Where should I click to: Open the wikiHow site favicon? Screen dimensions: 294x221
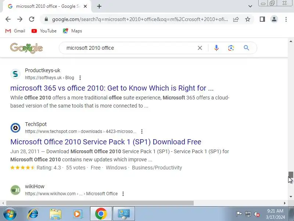[15, 190]
